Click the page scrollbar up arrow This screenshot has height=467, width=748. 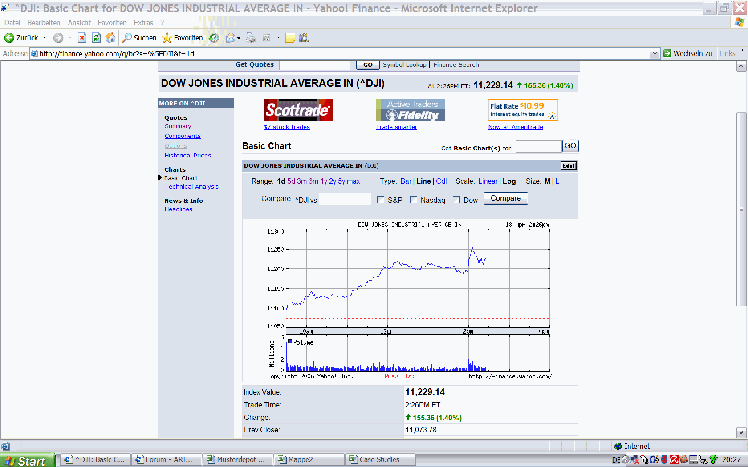pyautogui.click(x=741, y=66)
